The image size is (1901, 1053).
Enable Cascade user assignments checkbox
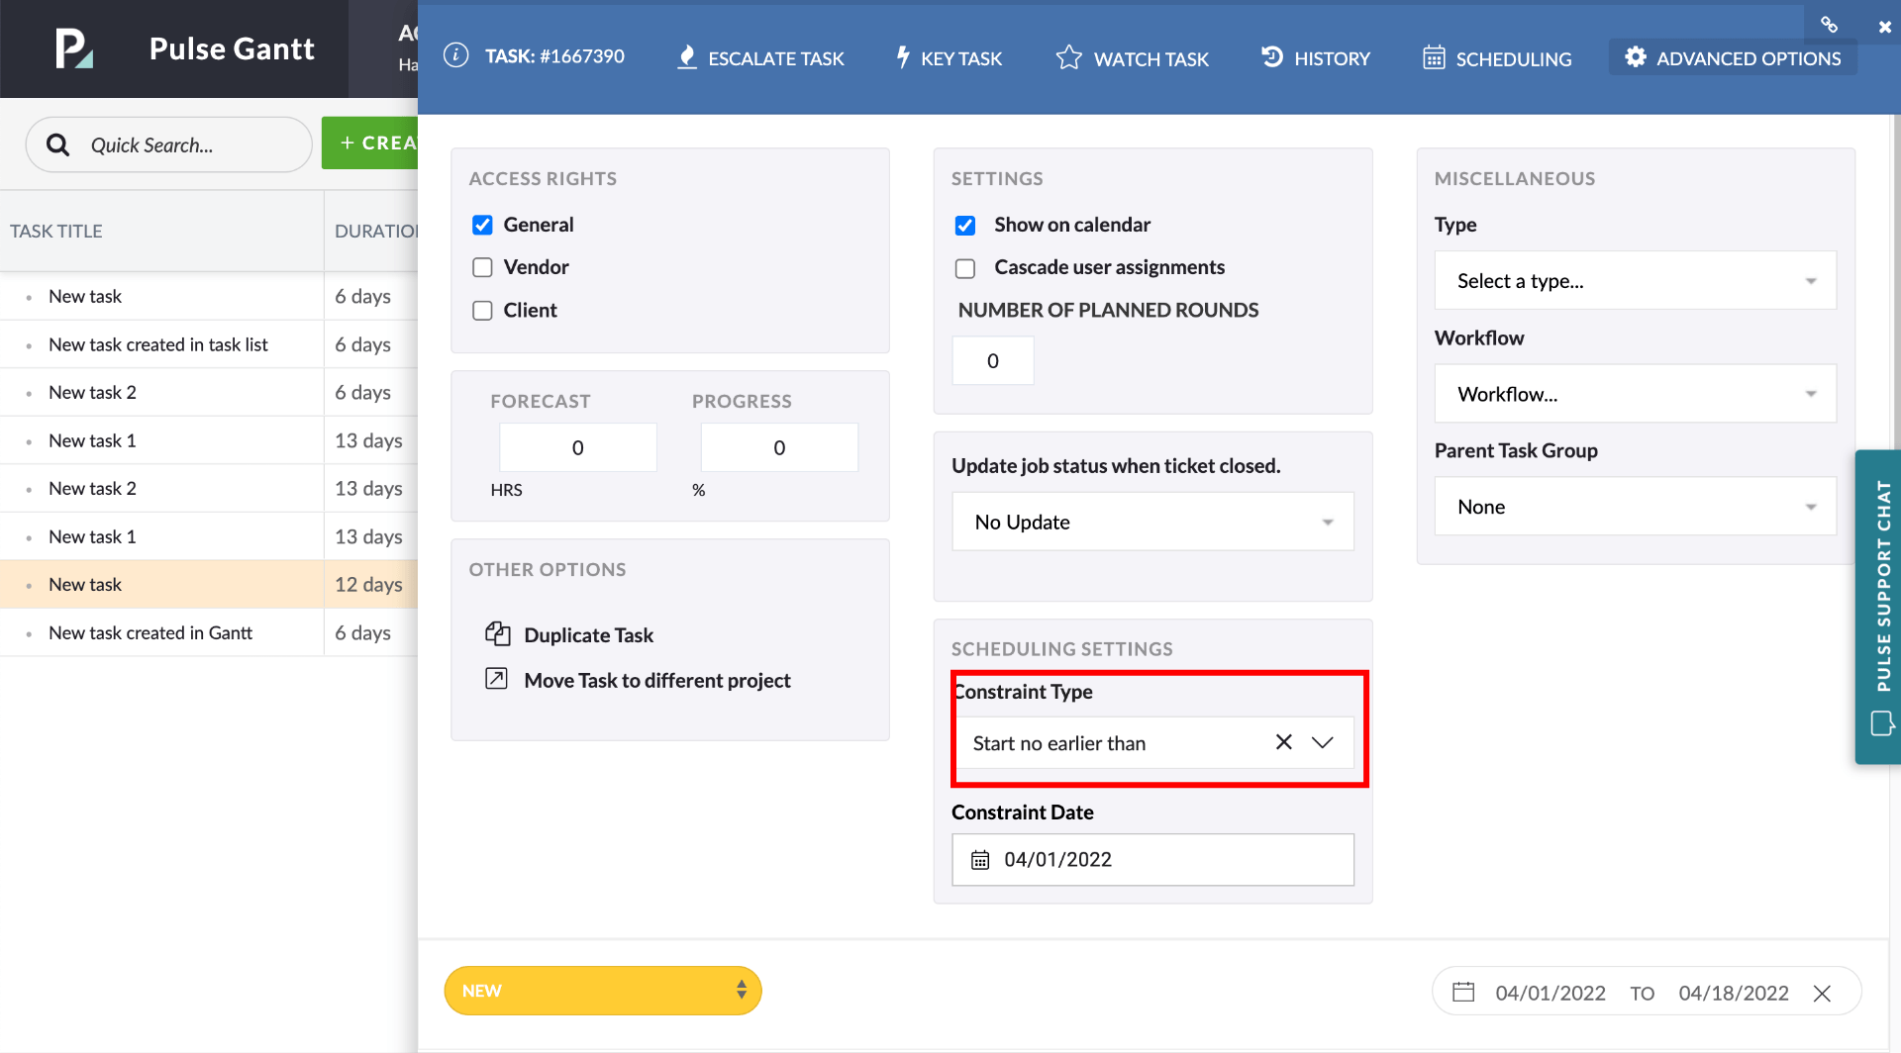(x=965, y=268)
